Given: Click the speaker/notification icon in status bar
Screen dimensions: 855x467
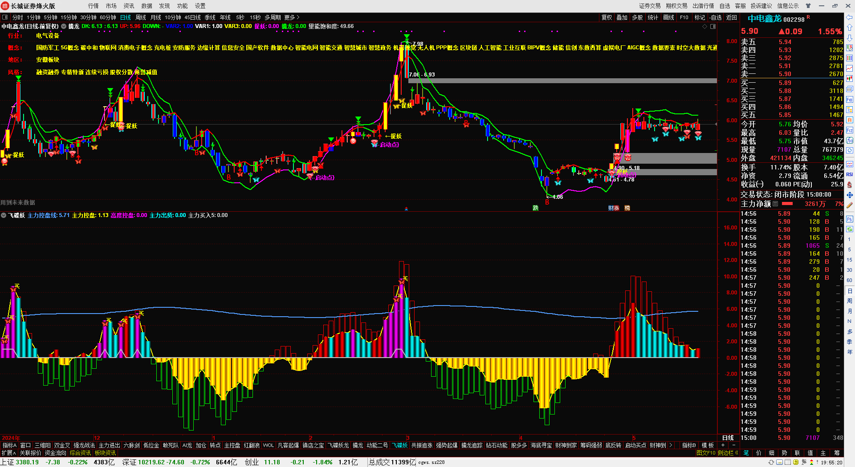Looking at the screenshot, I should (805, 463).
